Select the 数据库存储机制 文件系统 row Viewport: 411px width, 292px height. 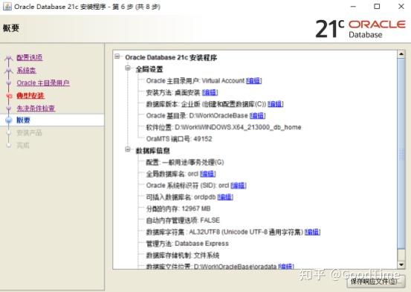(183, 255)
